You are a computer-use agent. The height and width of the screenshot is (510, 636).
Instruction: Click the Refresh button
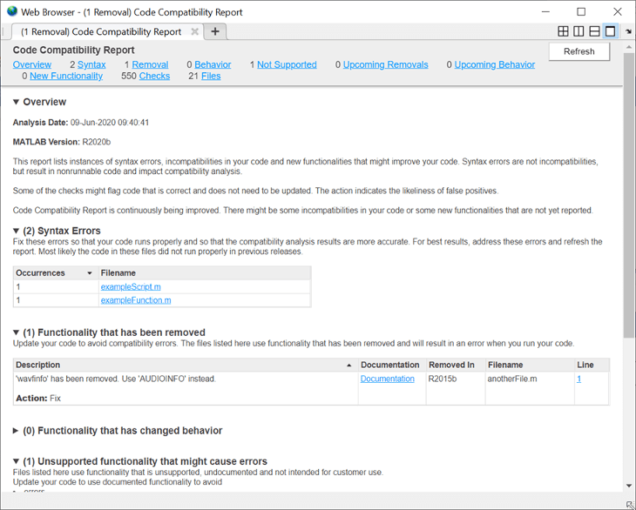578,51
